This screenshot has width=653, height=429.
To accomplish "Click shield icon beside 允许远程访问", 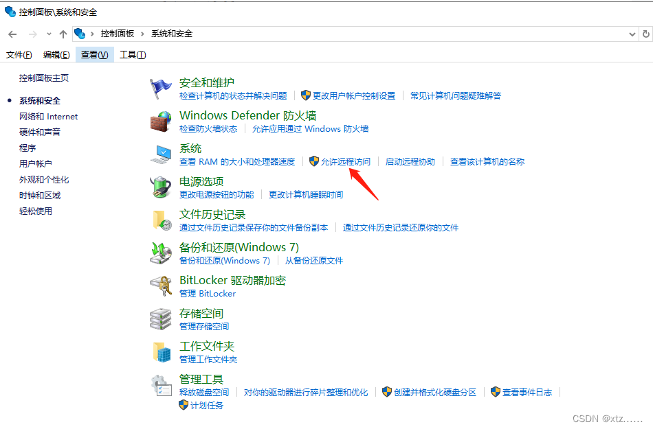I will [314, 161].
